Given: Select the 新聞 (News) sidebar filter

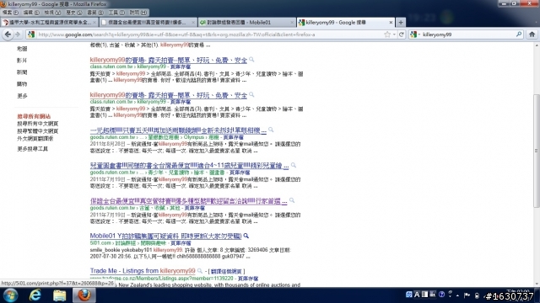Looking at the screenshot, I should (22, 72).
